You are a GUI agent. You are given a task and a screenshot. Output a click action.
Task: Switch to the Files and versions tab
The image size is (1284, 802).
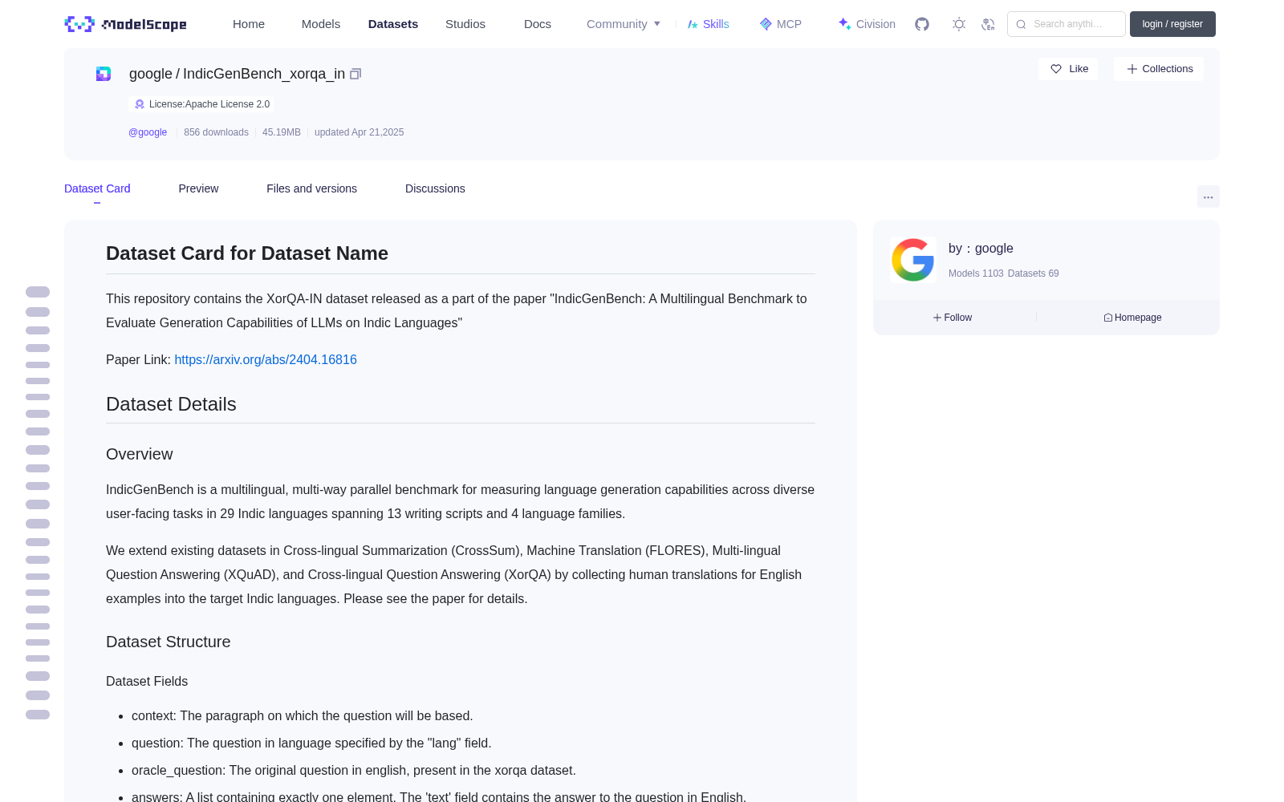[311, 188]
